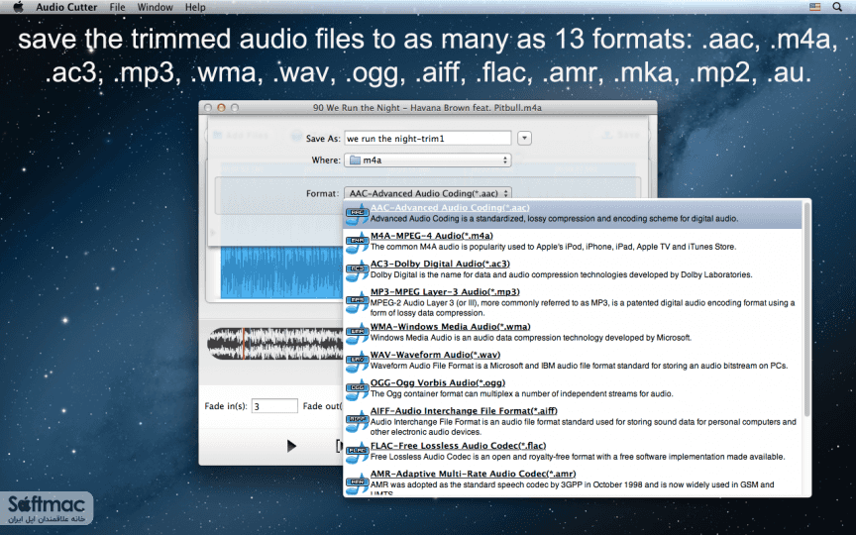Click the grey overview waveform strip
The image size is (856, 535).
275,344
